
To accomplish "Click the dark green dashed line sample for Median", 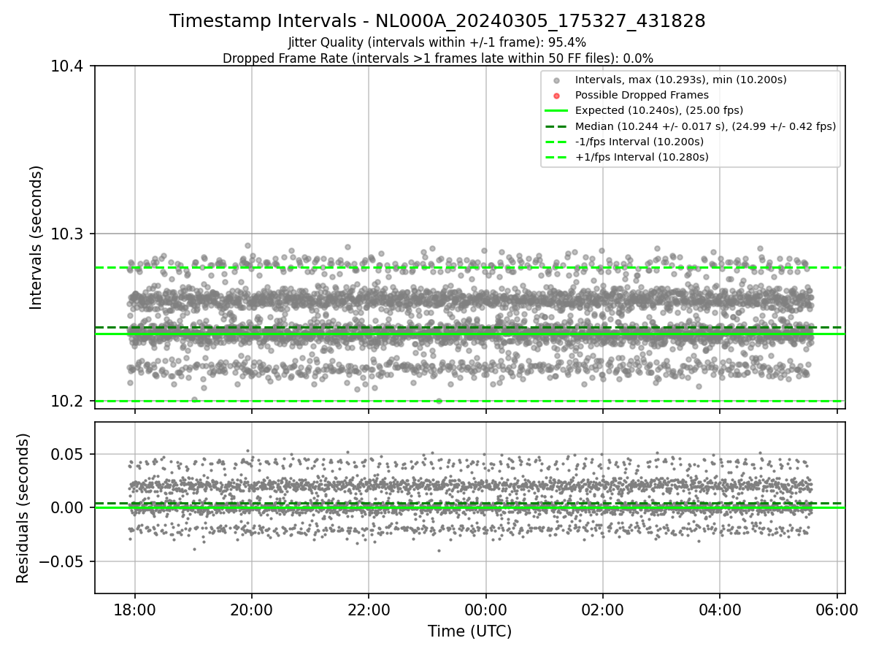I will [556, 126].
